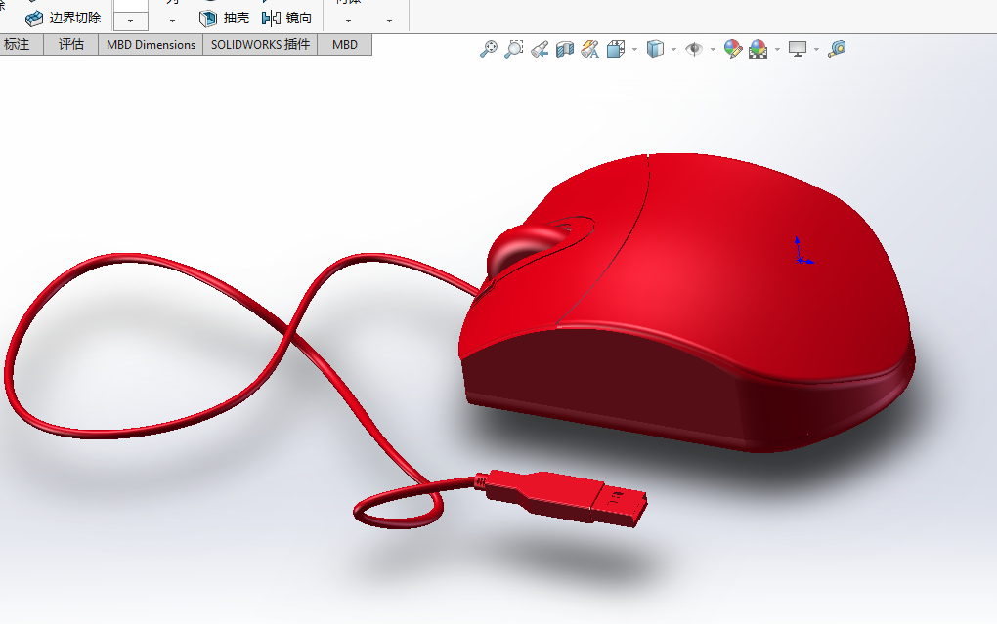The width and height of the screenshot is (997, 624).
Task: Click the Zoom to Fit magnifier icon
Action: pyautogui.click(x=489, y=49)
